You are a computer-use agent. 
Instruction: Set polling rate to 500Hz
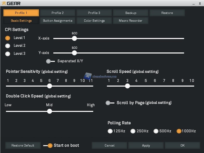(156, 131)
